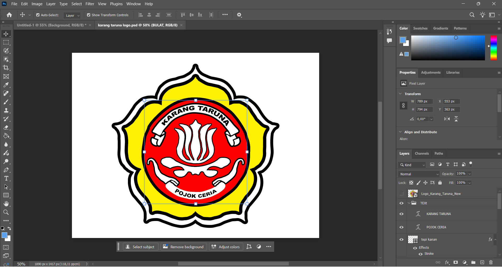
Task: Pick the Eyedropper tool
Action: coord(6,85)
